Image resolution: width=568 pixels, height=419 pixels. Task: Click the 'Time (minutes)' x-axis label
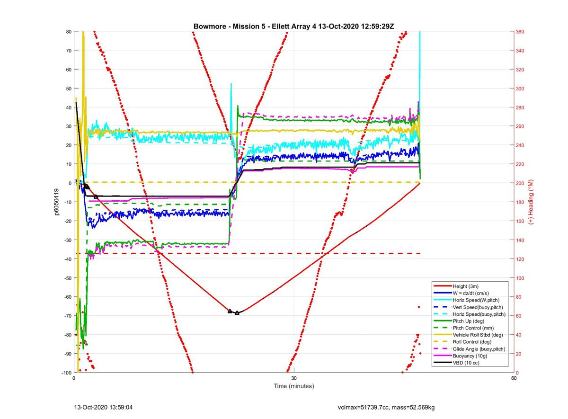click(x=294, y=386)
